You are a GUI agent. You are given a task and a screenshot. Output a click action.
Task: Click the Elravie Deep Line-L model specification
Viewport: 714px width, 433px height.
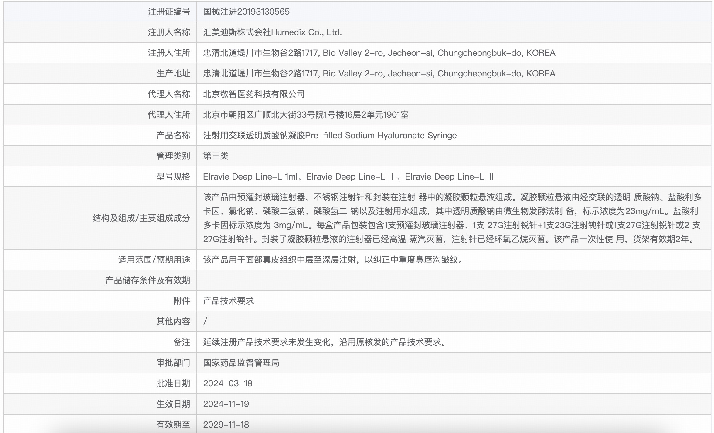[348, 177]
